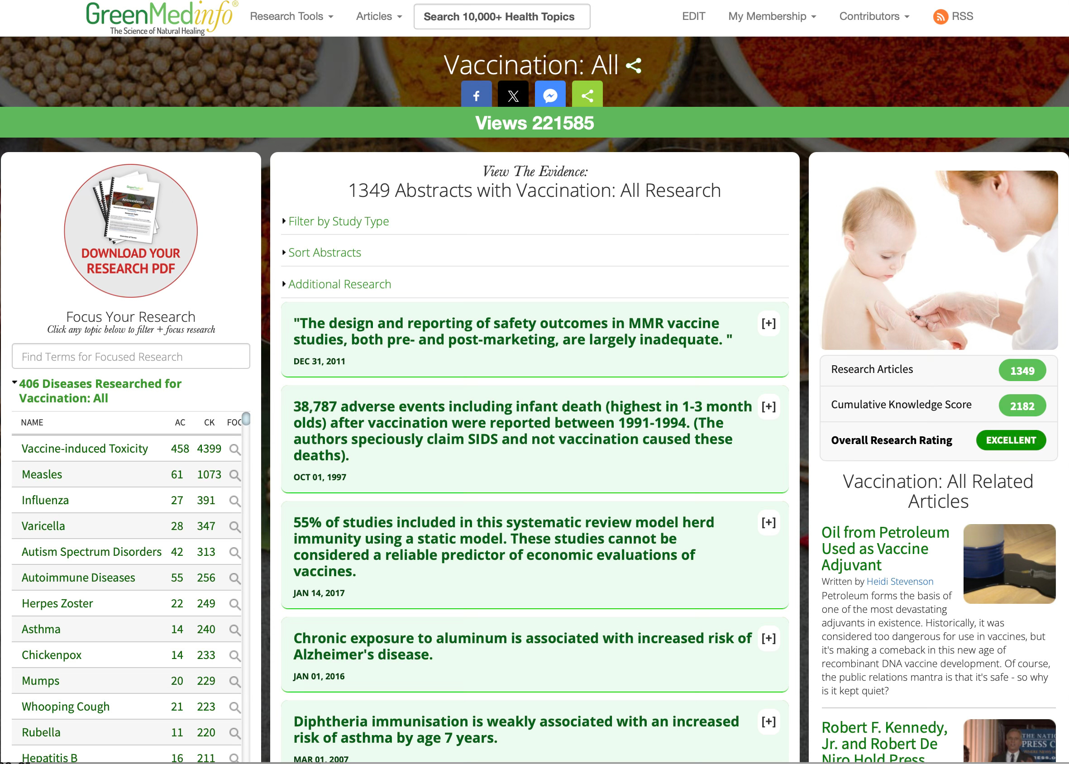Click magnifier icon for Measles row
Image resolution: width=1069 pixels, height=764 pixels.
(235, 475)
